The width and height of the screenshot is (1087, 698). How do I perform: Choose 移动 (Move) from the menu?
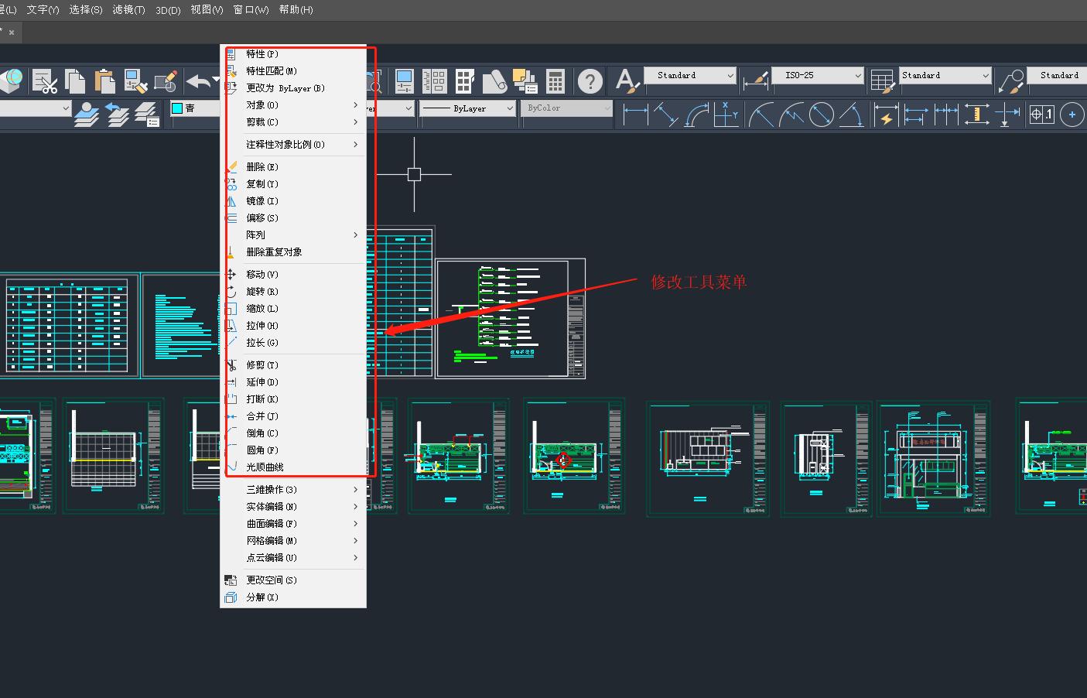pyautogui.click(x=261, y=274)
